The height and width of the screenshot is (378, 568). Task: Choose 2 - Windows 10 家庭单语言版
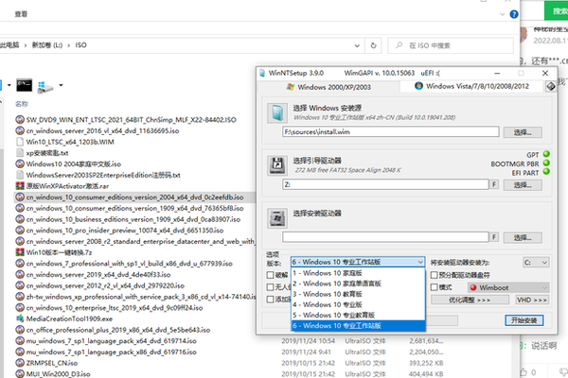click(358, 283)
